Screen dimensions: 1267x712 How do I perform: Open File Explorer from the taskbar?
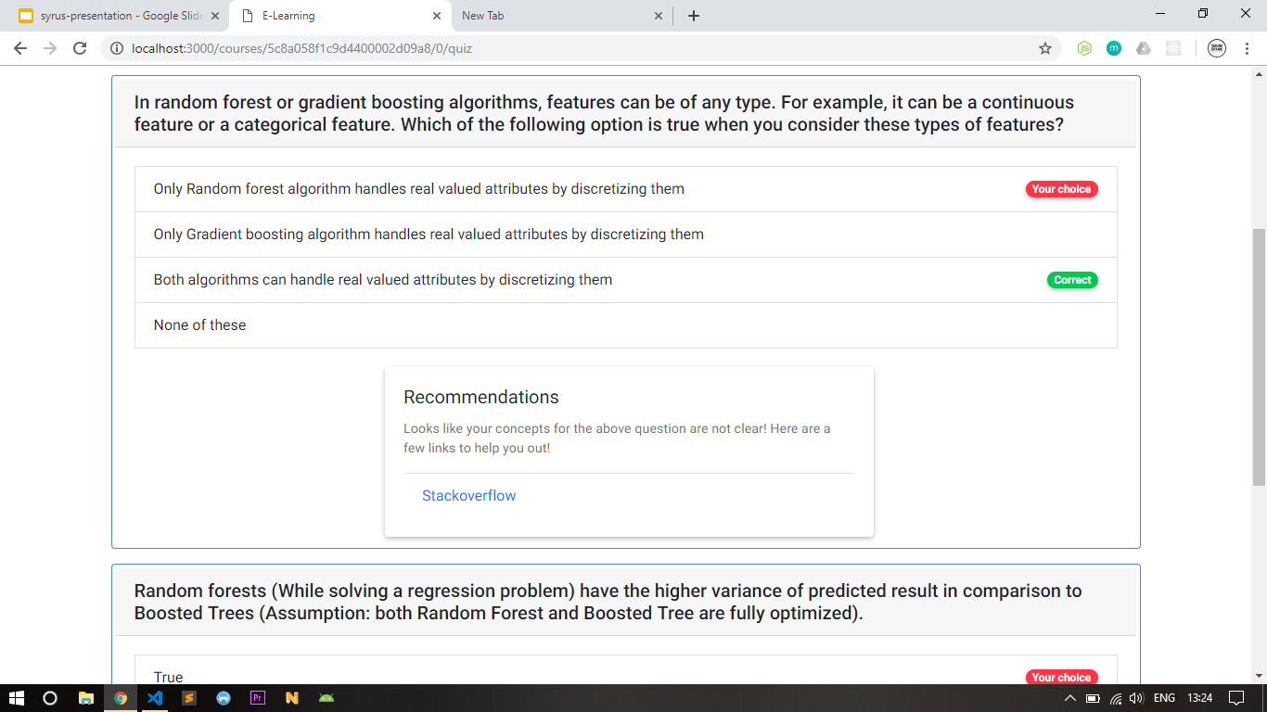click(x=85, y=698)
